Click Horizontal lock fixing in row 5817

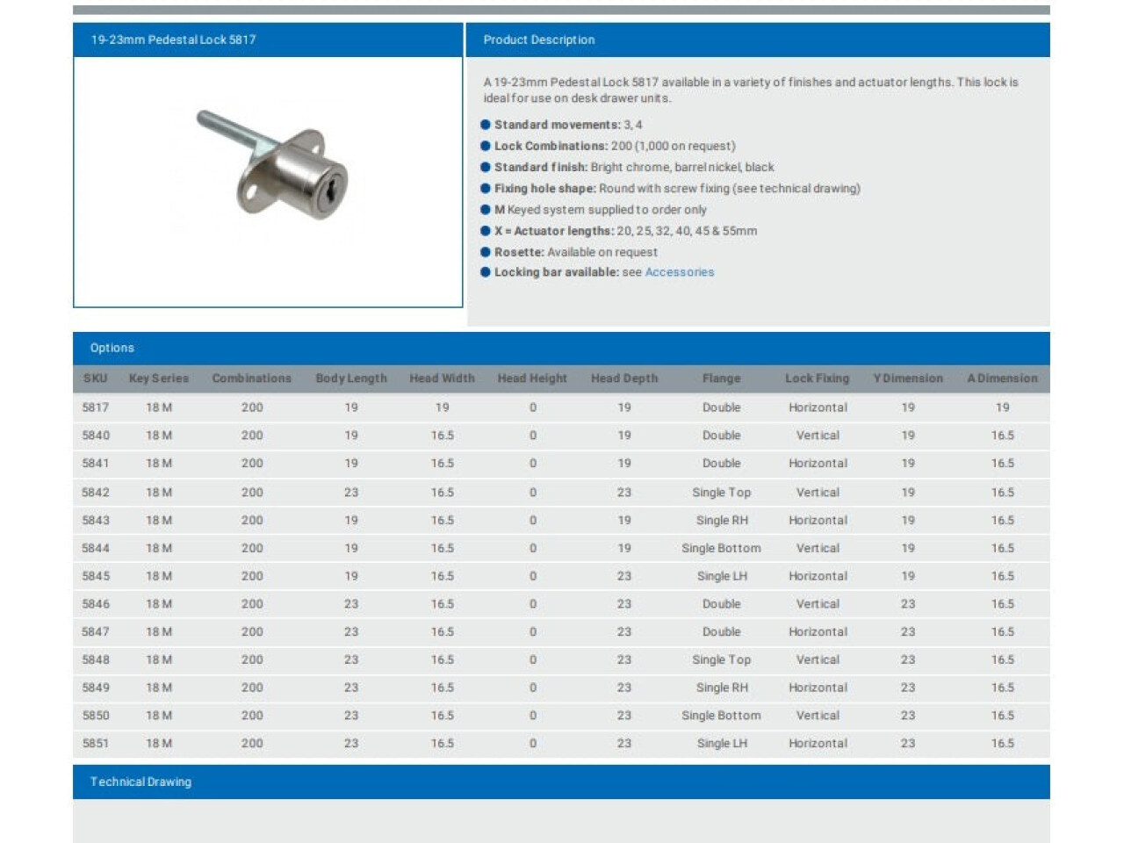[x=818, y=407]
